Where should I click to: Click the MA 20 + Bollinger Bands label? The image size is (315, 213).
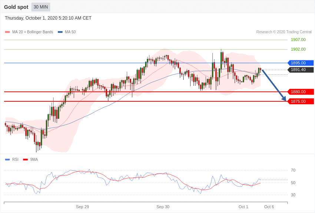(x=33, y=32)
